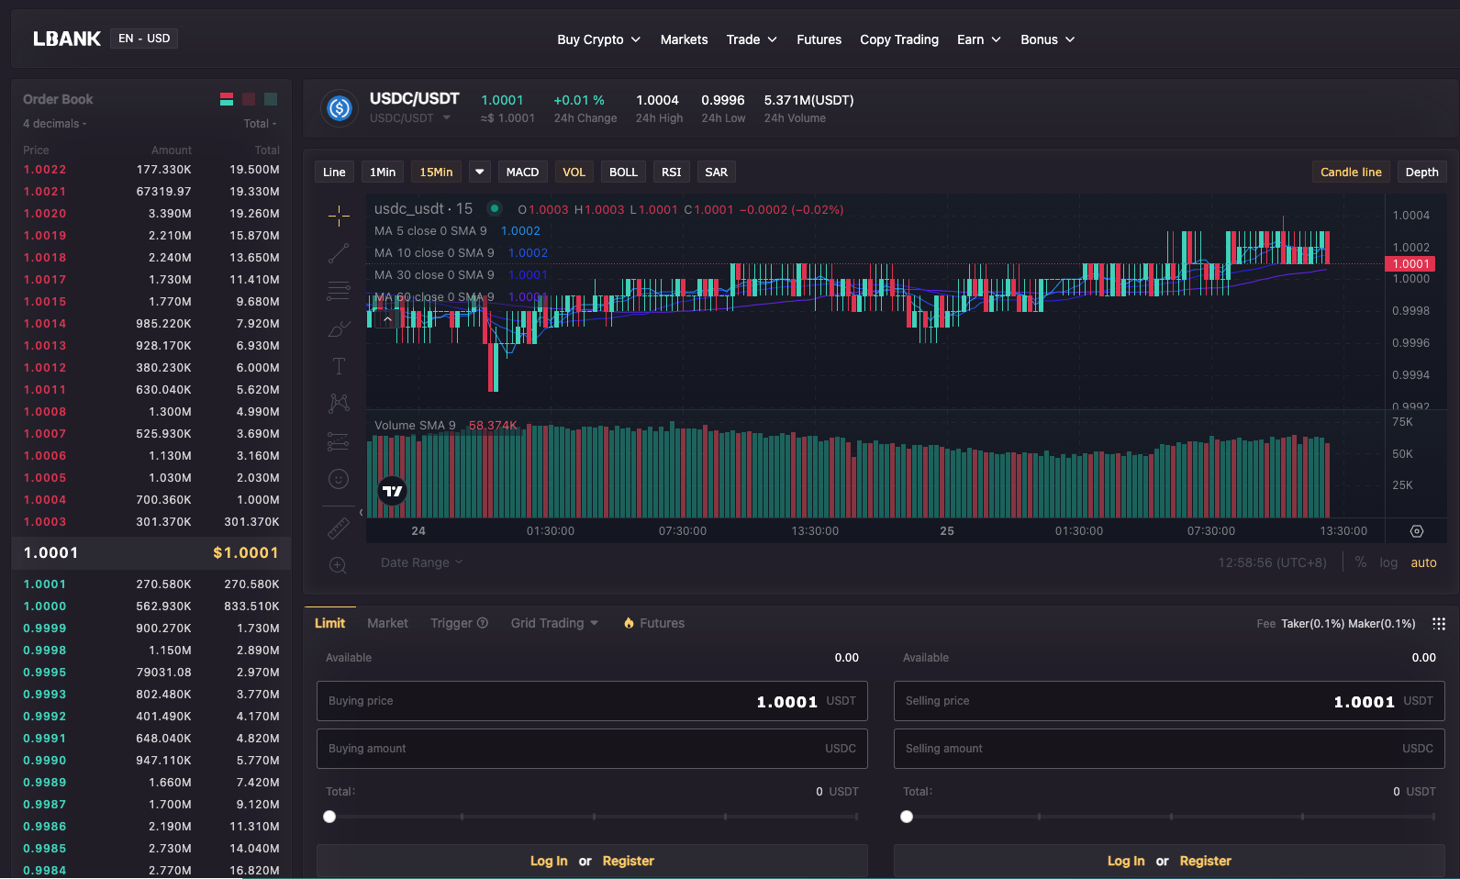Toggle the SAR indicator
Screen dimensions: 1460x879
coord(717,172)
